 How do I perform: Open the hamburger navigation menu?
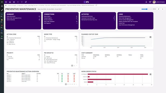(6, 2)
